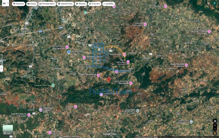The width and height of the screenshot is (219, 138).
Task: Open the Happy Home Pool Villa Khaoyai pin
Action: coord(131,83)
